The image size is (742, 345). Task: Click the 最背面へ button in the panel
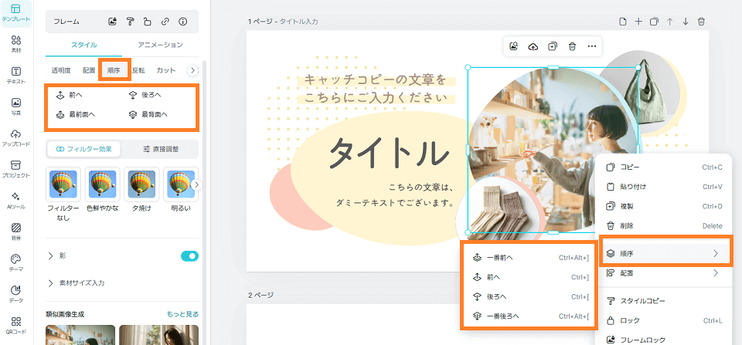(148, 114)
